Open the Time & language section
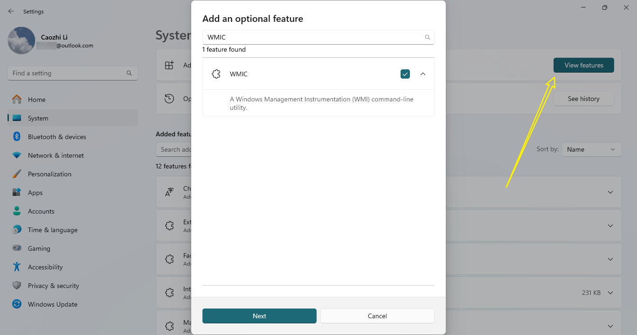 click(52, 230)
